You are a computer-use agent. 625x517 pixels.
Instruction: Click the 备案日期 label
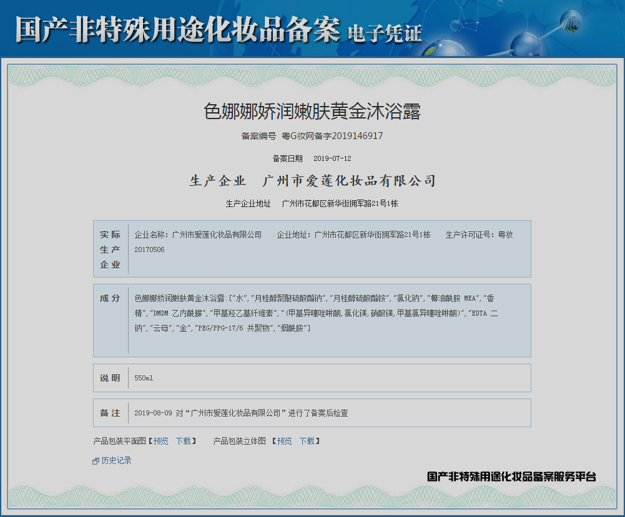pos(287,158)
